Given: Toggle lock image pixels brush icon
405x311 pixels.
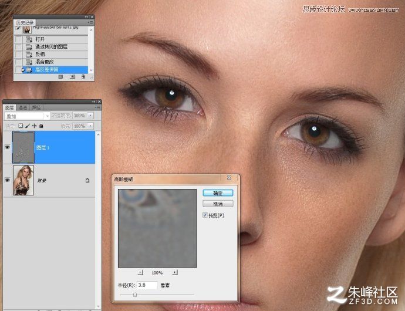Looking at the screenshot, I should (x=28, y=126).
